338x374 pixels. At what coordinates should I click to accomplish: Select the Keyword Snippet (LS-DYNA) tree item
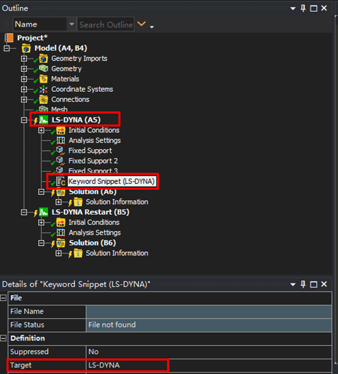click(111, 181)
